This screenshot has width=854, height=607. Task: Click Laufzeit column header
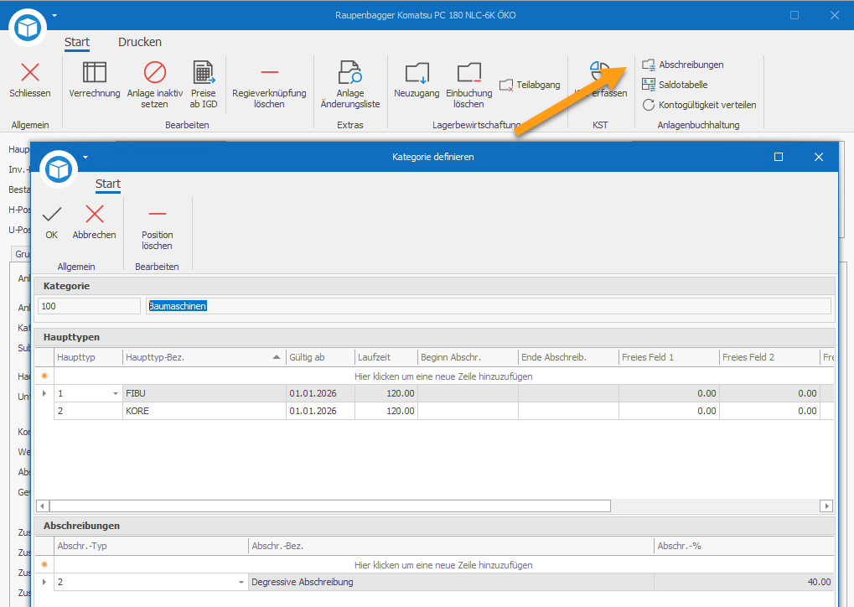[386, 357]
